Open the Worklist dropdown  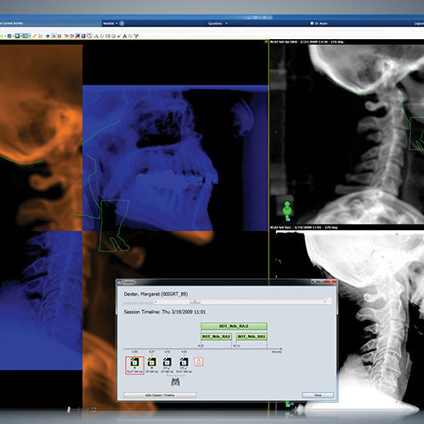[110, 23]
